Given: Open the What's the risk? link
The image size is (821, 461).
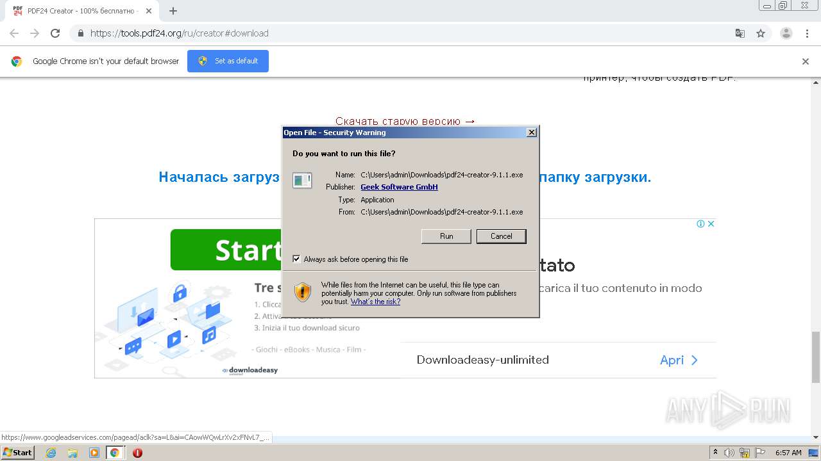Looking at the screenshot, I should pyautogui.click(x=375, y=302).
